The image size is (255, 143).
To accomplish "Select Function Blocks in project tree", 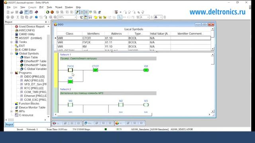I will pyautogui.click(x=29, y=104).
